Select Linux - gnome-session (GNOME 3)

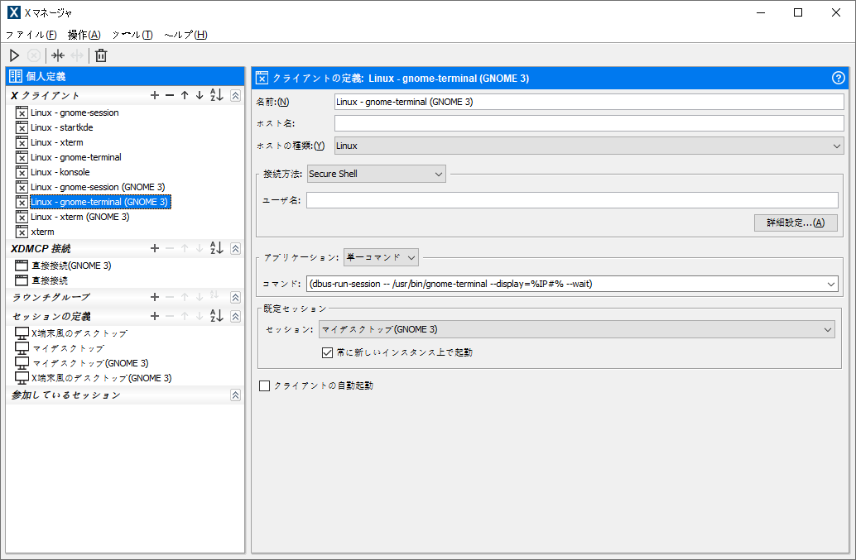(x=98, y=187)
